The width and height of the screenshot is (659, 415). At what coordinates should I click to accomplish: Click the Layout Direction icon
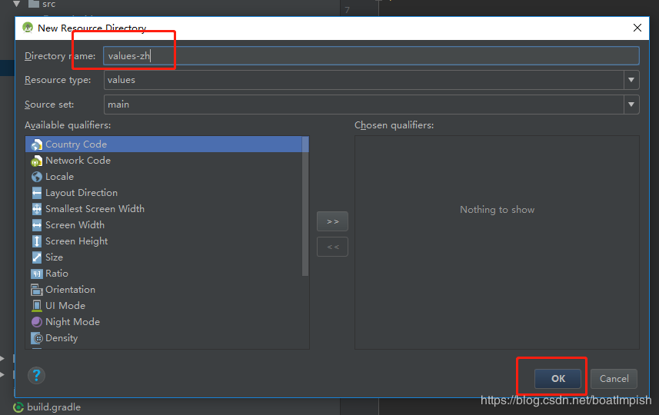(x=37, y=193)
